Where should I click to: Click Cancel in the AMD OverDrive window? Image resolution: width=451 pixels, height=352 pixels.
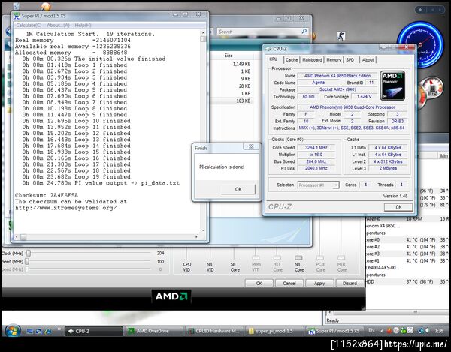(x=289, y=284)
